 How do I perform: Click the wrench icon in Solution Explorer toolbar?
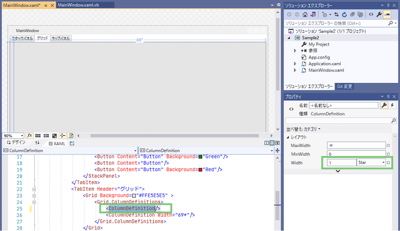click(x=379, y=14)
